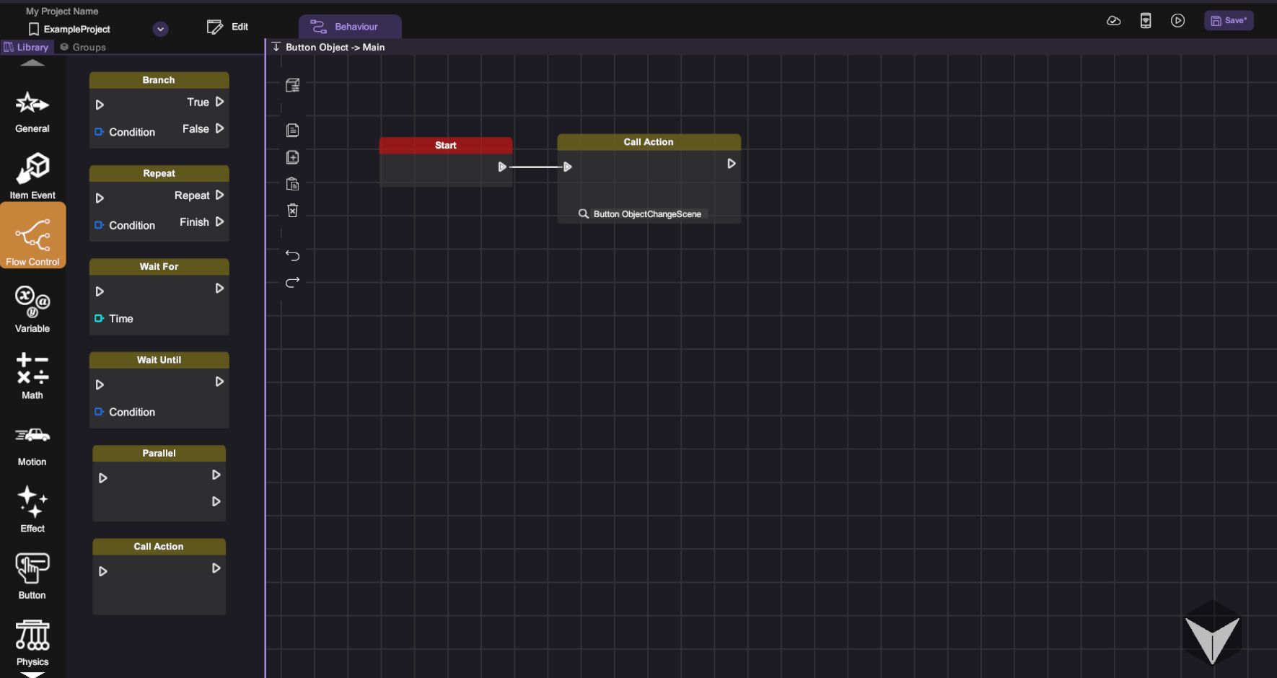The width and height of the screenshot is (1277, 678).
Task: Select the Effect category icon
Action: click(x=32, y=509)
